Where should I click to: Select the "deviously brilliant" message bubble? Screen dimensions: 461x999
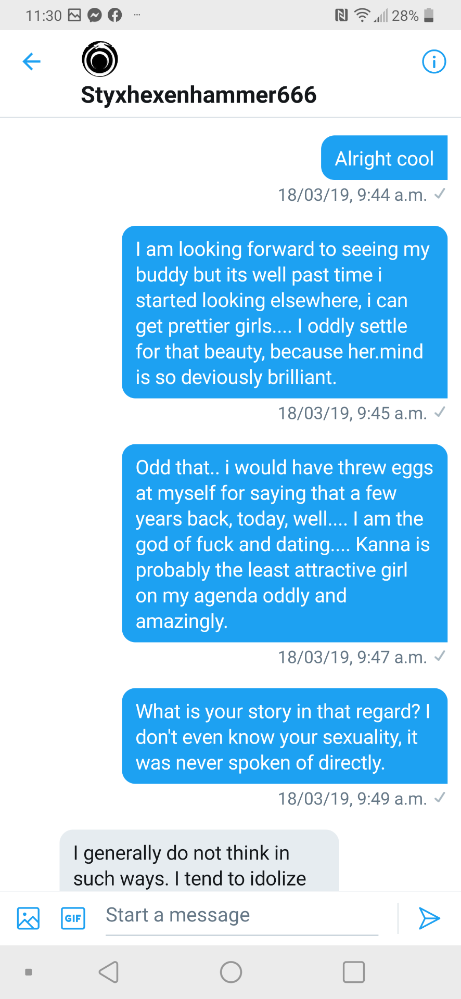(284, 312)
